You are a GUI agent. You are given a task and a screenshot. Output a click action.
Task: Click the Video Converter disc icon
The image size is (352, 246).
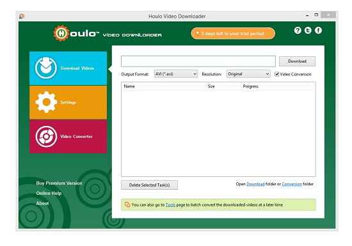point(46,137)
